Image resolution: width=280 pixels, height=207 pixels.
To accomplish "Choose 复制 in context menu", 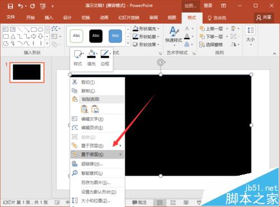I will (x=97, y=91).
